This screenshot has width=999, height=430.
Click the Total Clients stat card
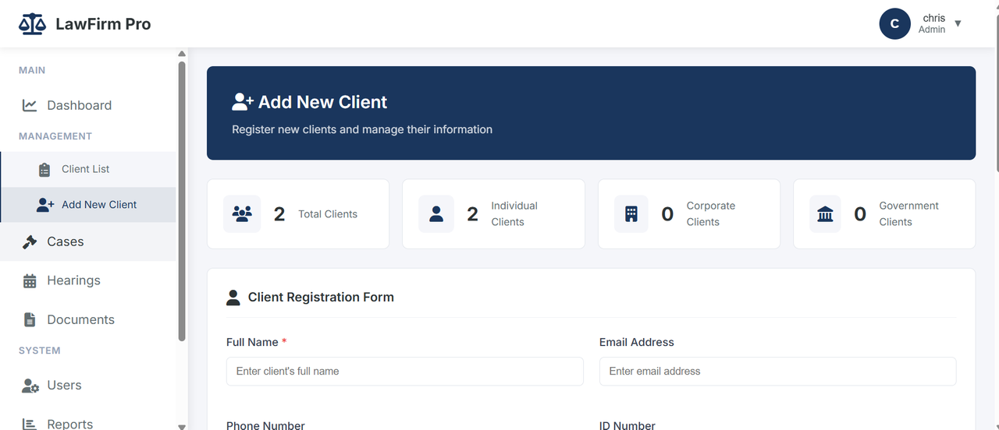(x=298, y=214)
